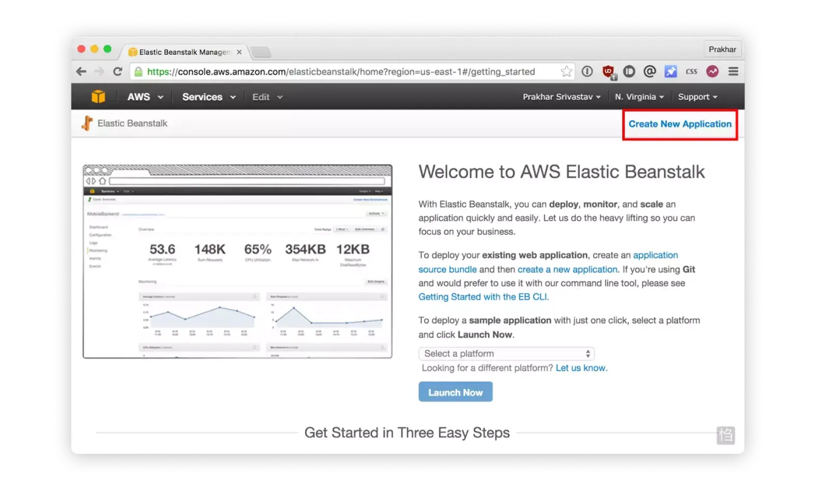816x490 pixels.
Task: Open the Support menu
Action: click(697, 97)
